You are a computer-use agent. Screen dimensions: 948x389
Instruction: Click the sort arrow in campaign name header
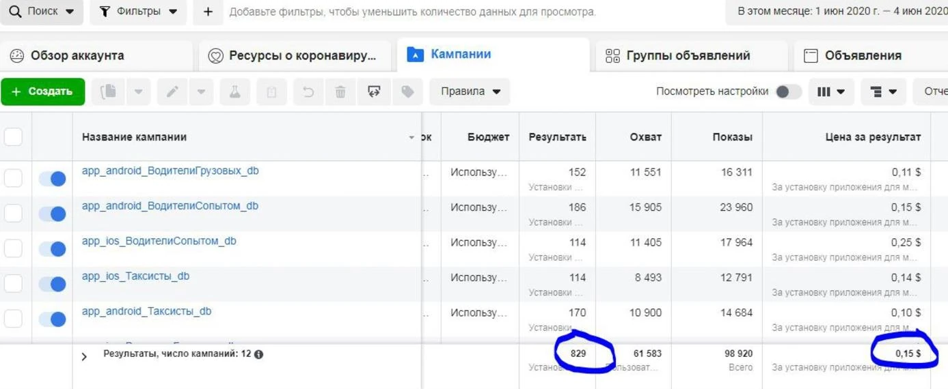411,137
